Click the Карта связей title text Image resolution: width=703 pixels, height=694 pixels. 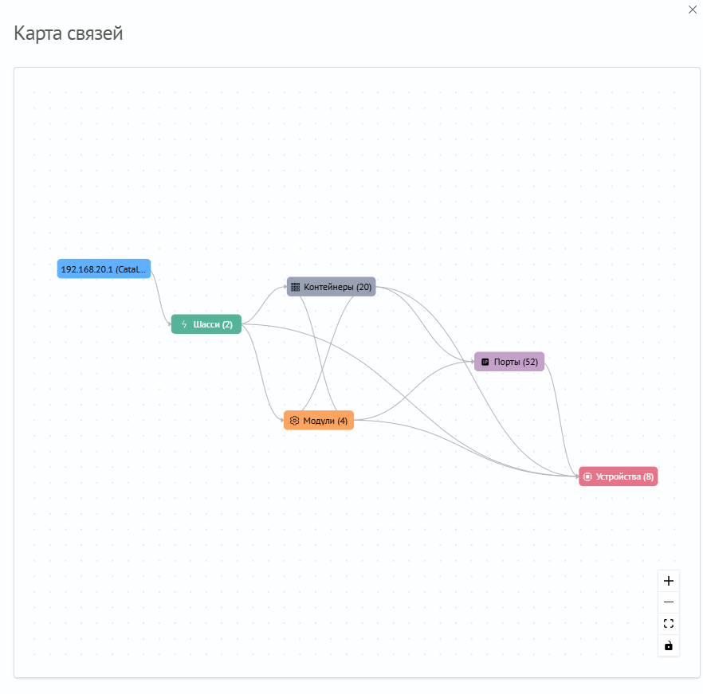point(69,33)
